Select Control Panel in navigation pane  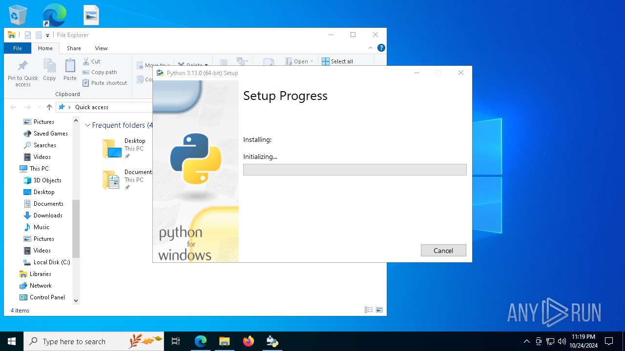click(x=42, y=297)
